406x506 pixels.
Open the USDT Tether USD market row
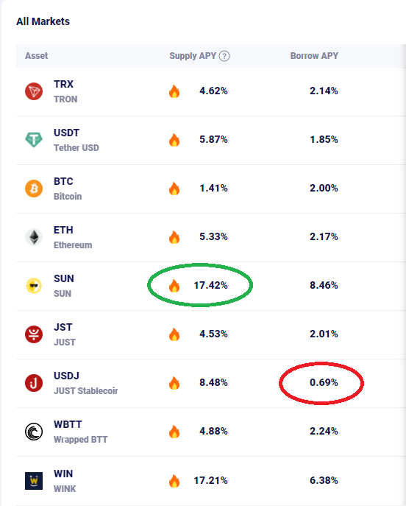click(211, 141)
